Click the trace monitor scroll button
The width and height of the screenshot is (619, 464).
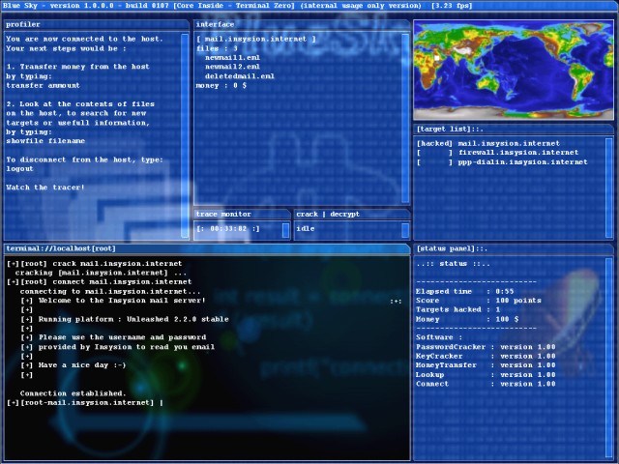[286, 230]
